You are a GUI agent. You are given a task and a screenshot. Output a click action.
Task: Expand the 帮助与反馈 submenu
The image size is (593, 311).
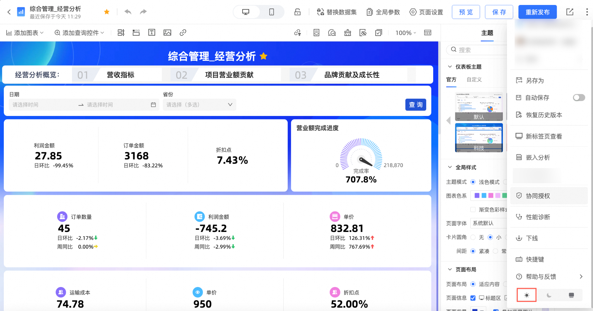[549, 276]
